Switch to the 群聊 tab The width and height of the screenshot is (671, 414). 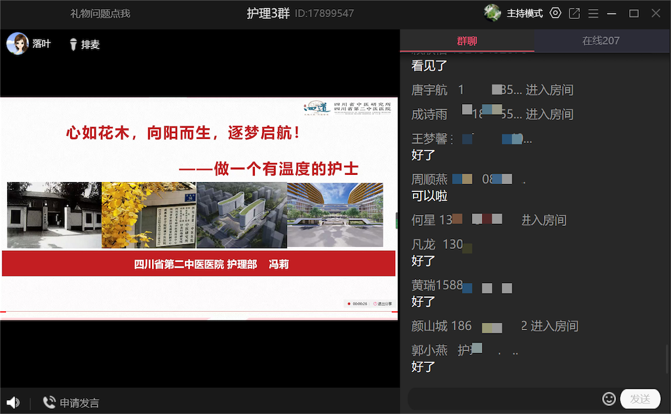point(467,41)
